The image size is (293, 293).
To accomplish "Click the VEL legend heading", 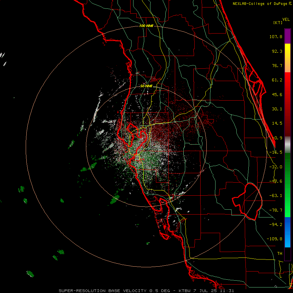I will [286, 20].
